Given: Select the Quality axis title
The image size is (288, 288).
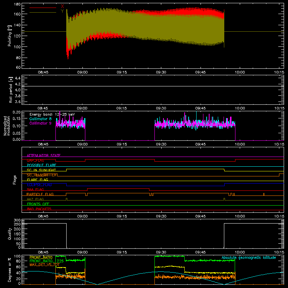Looking at the screenshot, I should click(10, 234).
